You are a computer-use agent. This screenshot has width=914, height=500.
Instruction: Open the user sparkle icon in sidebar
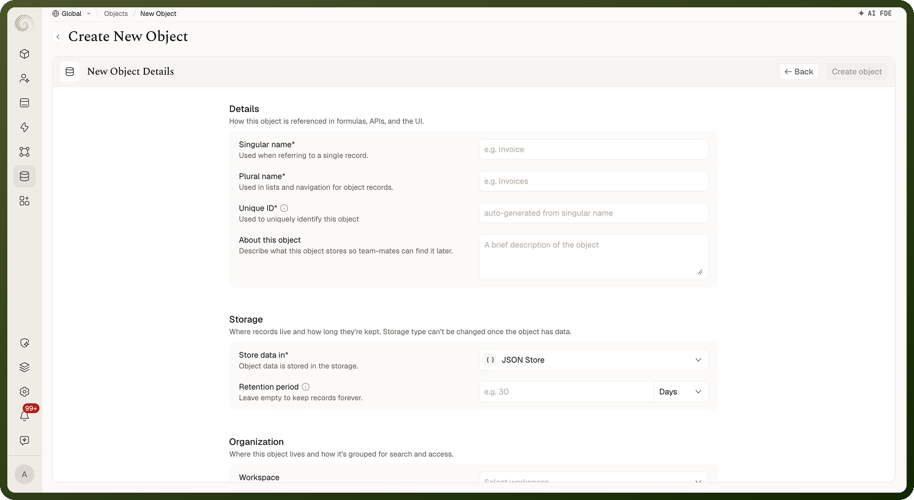24,78
